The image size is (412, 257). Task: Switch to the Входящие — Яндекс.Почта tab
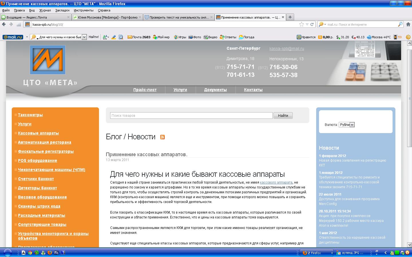coord(36,17)
